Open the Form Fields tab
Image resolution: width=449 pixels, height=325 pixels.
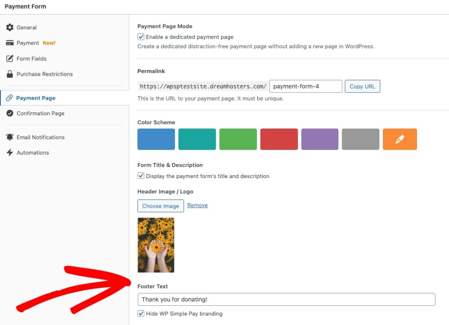[32, 59]
